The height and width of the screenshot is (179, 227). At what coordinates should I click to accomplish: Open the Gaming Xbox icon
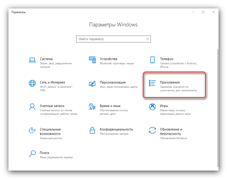[x=152, y=107]
